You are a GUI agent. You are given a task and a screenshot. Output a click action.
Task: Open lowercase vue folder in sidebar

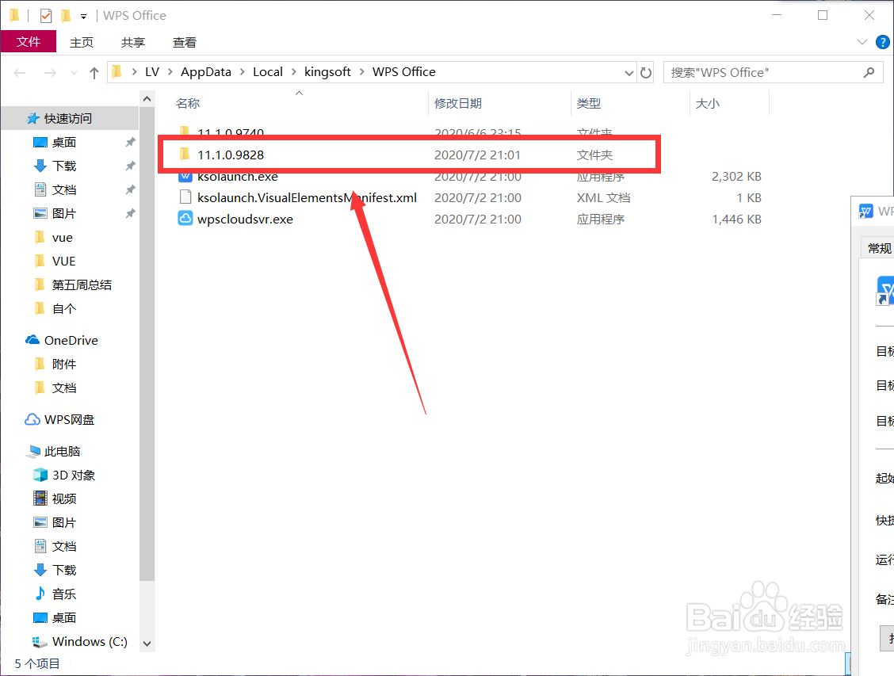coord(62,238)
